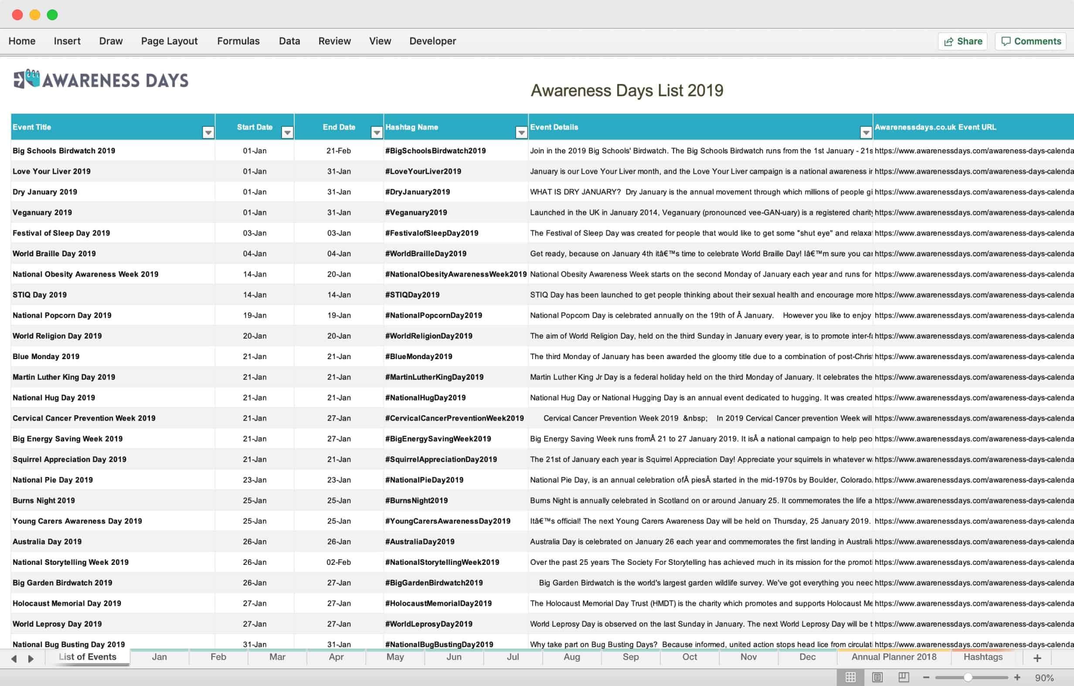The image size is (1074, 686).
Task: Select the Nov sheet tab
Action: click(748, 656)
